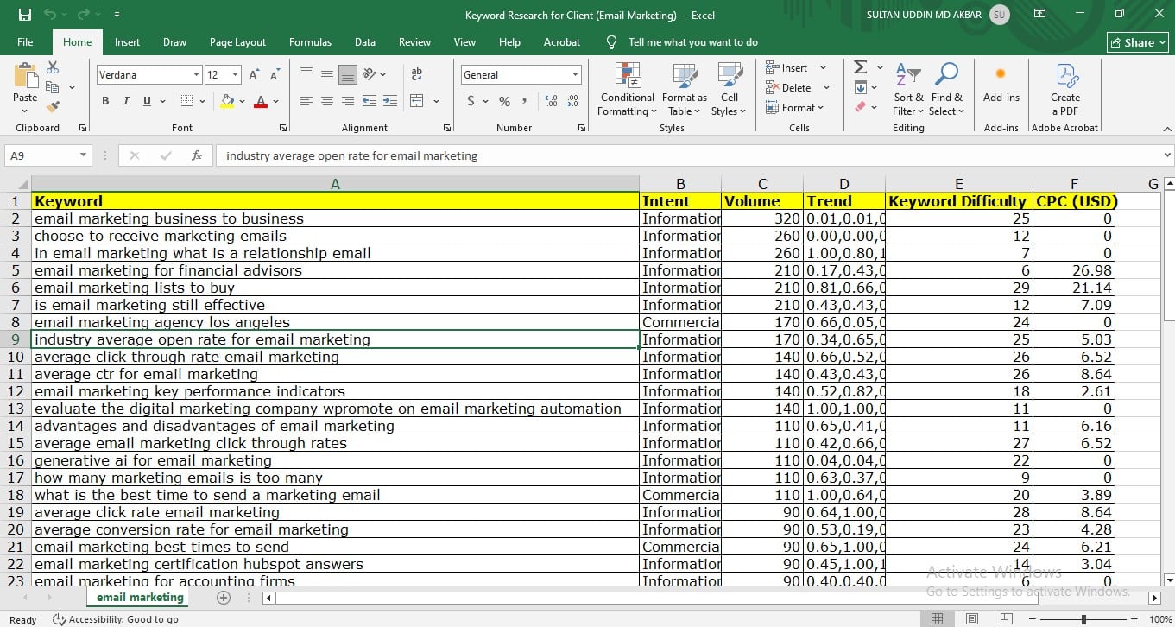Image resolution: width=1175 pixels, height=627 pixels.
Task: Click the Create a PDF icon
Action: (x=1064, y=86)
